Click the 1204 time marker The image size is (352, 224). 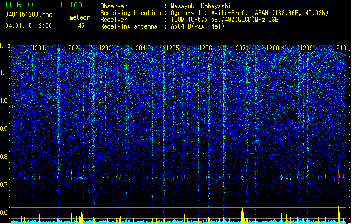(139, 48)
